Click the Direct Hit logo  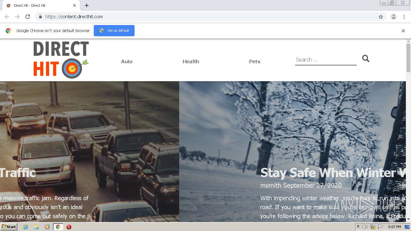click(x=61, y=60)
